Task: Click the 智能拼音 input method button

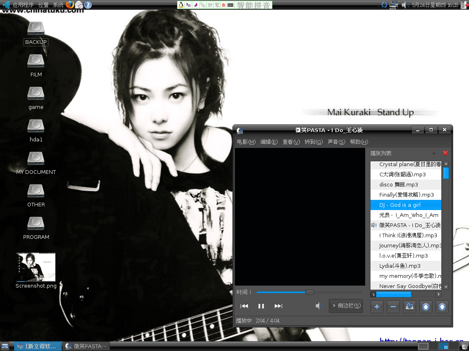Action: tap(254, 5)
